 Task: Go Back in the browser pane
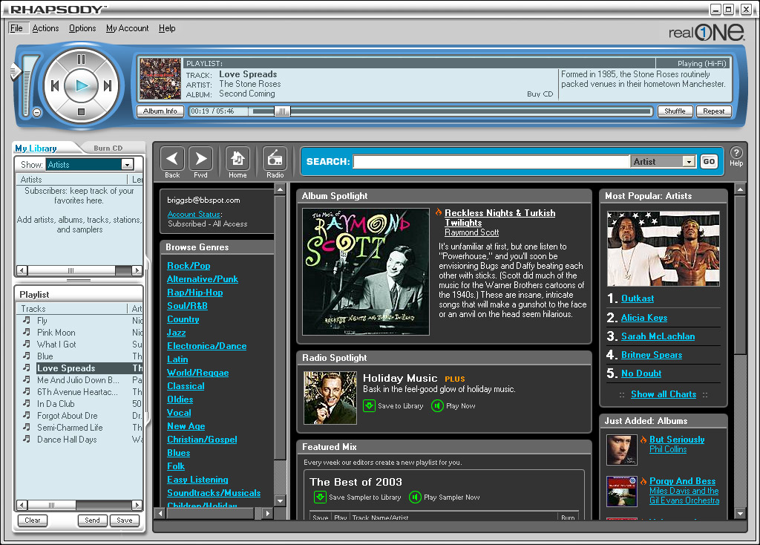[x=172, y=159]
